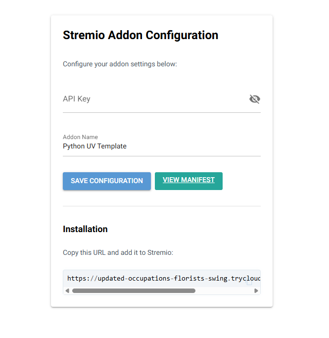Screen dimensions: 329x338
Task: Click the Save Configuration button
Action: pyautogui.click(x=107, y=181)
